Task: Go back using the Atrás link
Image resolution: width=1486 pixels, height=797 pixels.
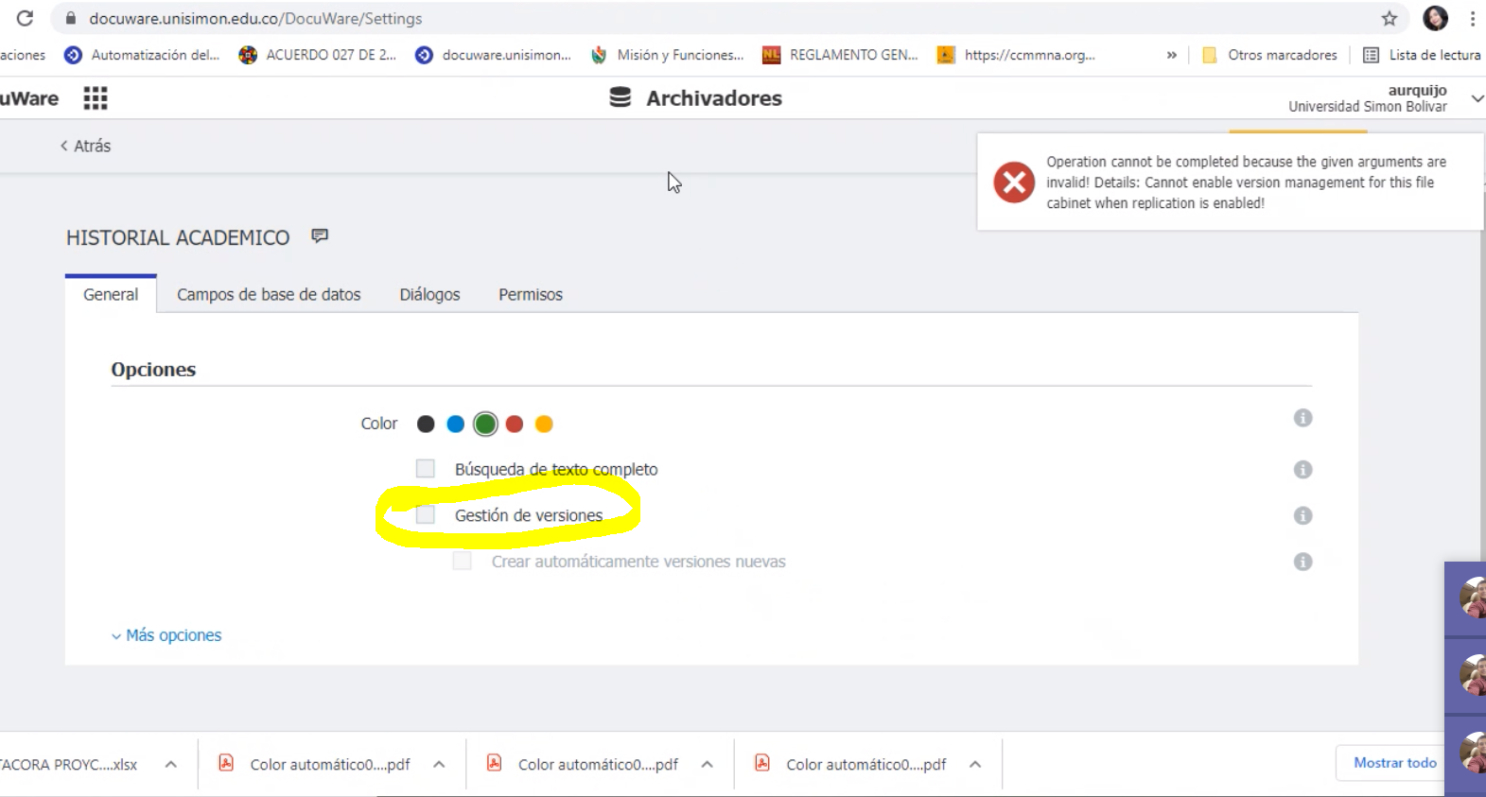Action: tap(85, 146)
